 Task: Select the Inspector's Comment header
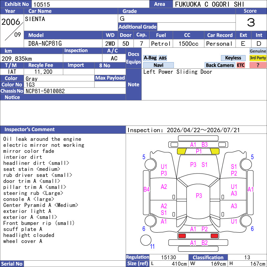(x=63, y=129)
